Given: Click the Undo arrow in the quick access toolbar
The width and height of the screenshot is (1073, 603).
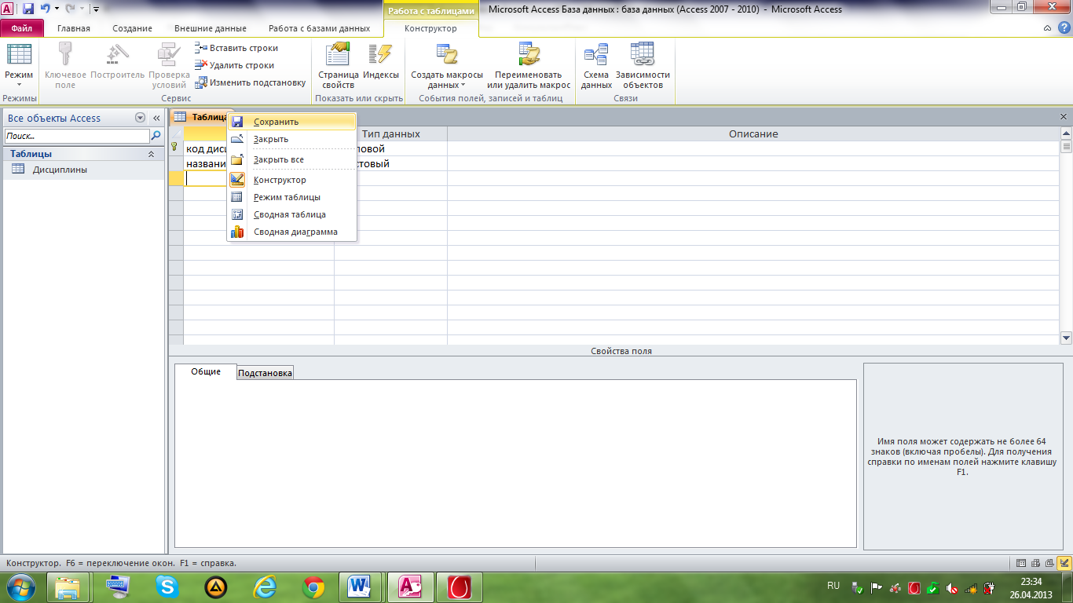Looking at the screenshot, I should pos(46,9).
